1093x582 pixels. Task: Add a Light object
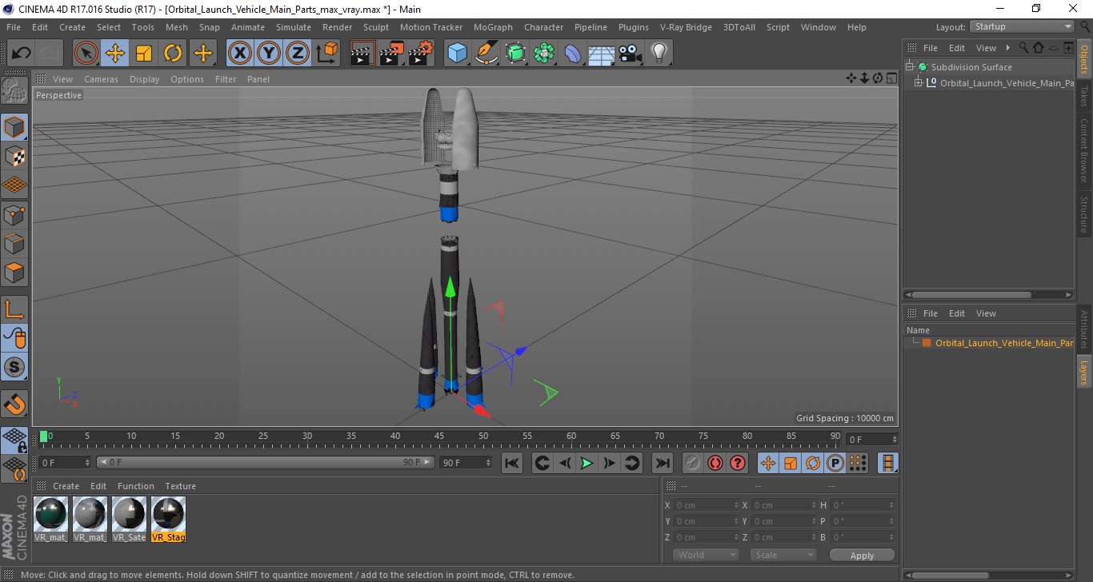pyautogui.click(x=659, y=54)
